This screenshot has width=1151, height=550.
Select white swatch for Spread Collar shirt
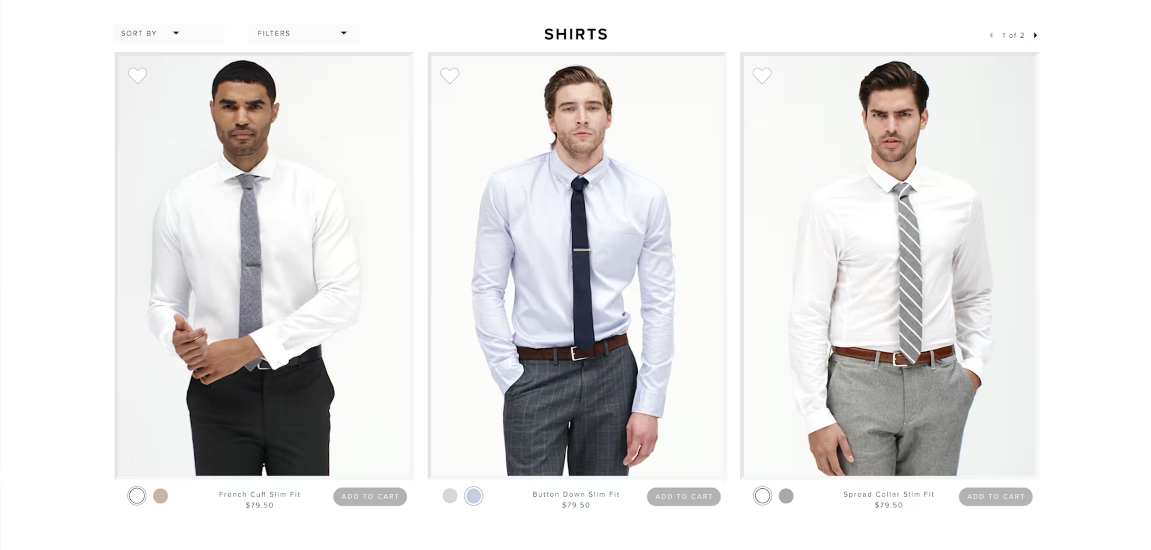pos(762,496)
